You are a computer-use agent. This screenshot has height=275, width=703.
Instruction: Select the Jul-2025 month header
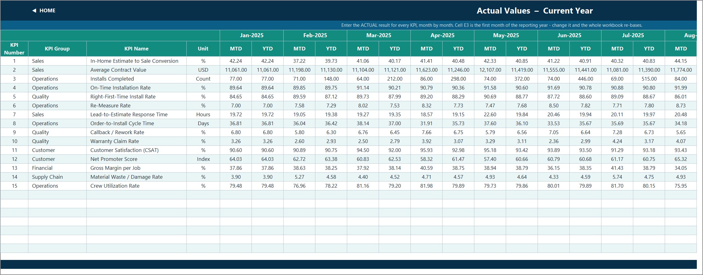pyautogui.click(x=633, y=35)
